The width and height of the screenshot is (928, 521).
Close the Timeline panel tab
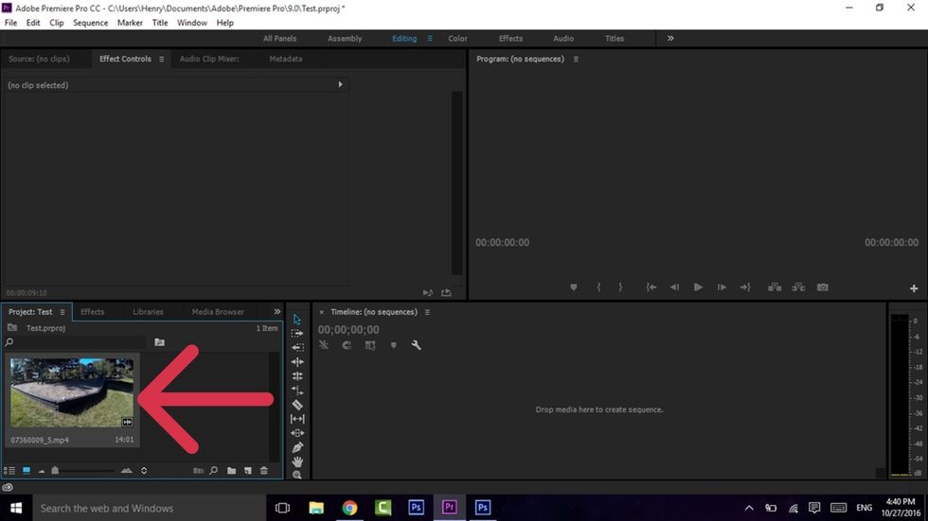(x=321, y=312)
